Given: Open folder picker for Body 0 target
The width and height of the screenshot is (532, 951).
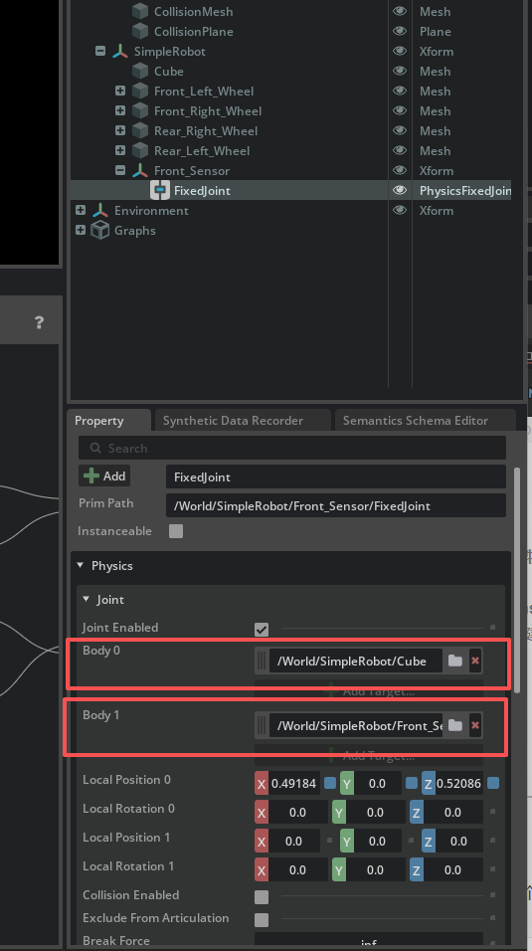Looking at the screenshot, I should (455, 662).
